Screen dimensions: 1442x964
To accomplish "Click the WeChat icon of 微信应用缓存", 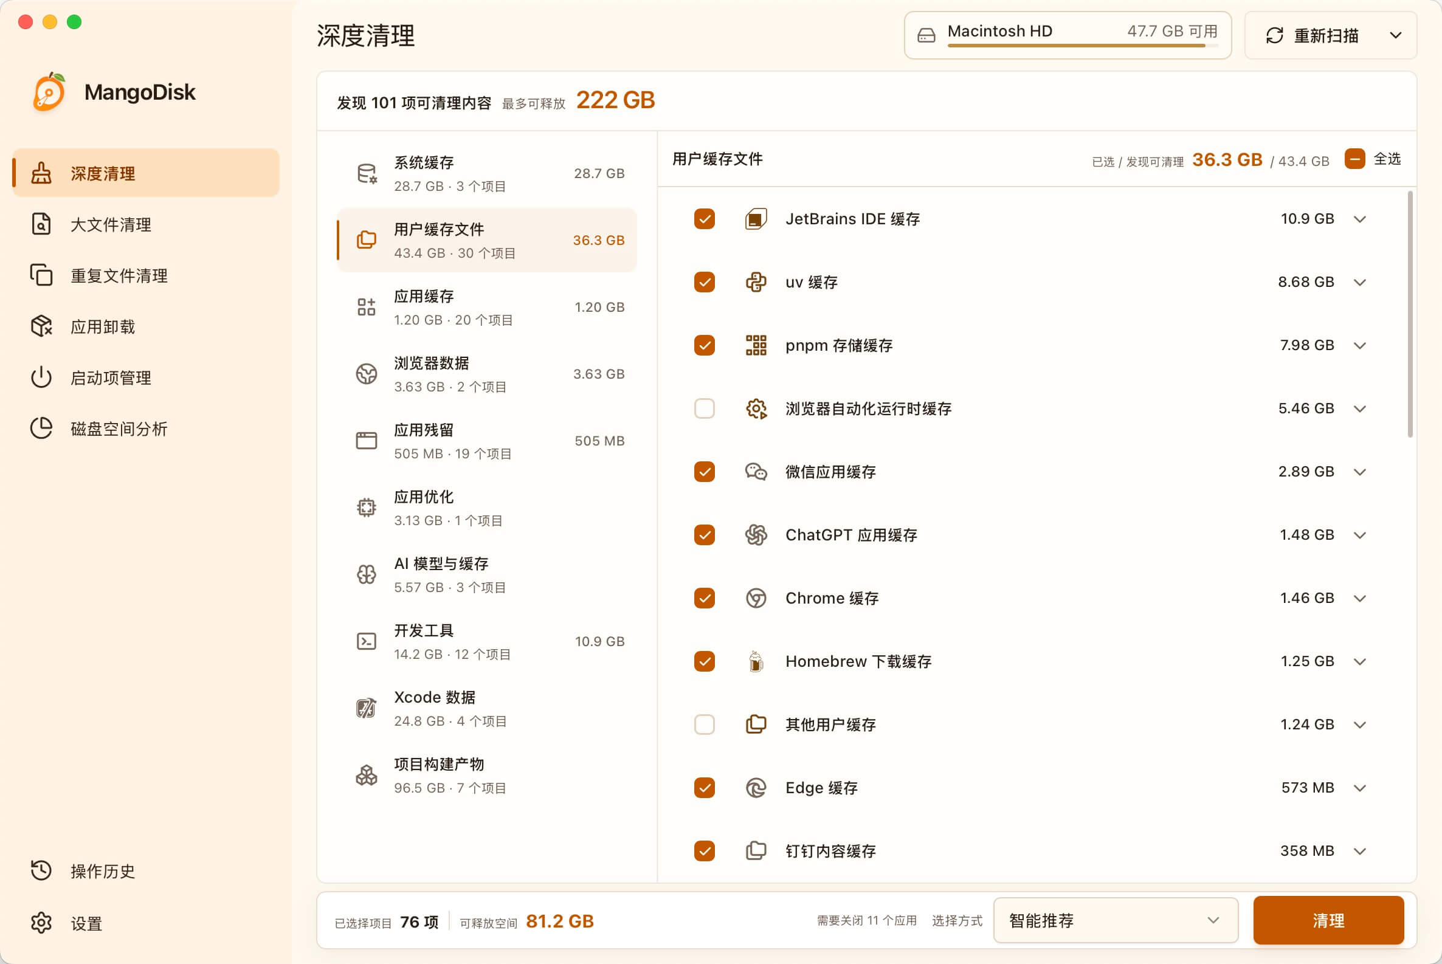I will pyautogui.click(x=756, y=472).
